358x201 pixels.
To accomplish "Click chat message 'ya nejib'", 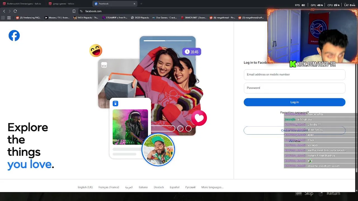I will [313, 145].
